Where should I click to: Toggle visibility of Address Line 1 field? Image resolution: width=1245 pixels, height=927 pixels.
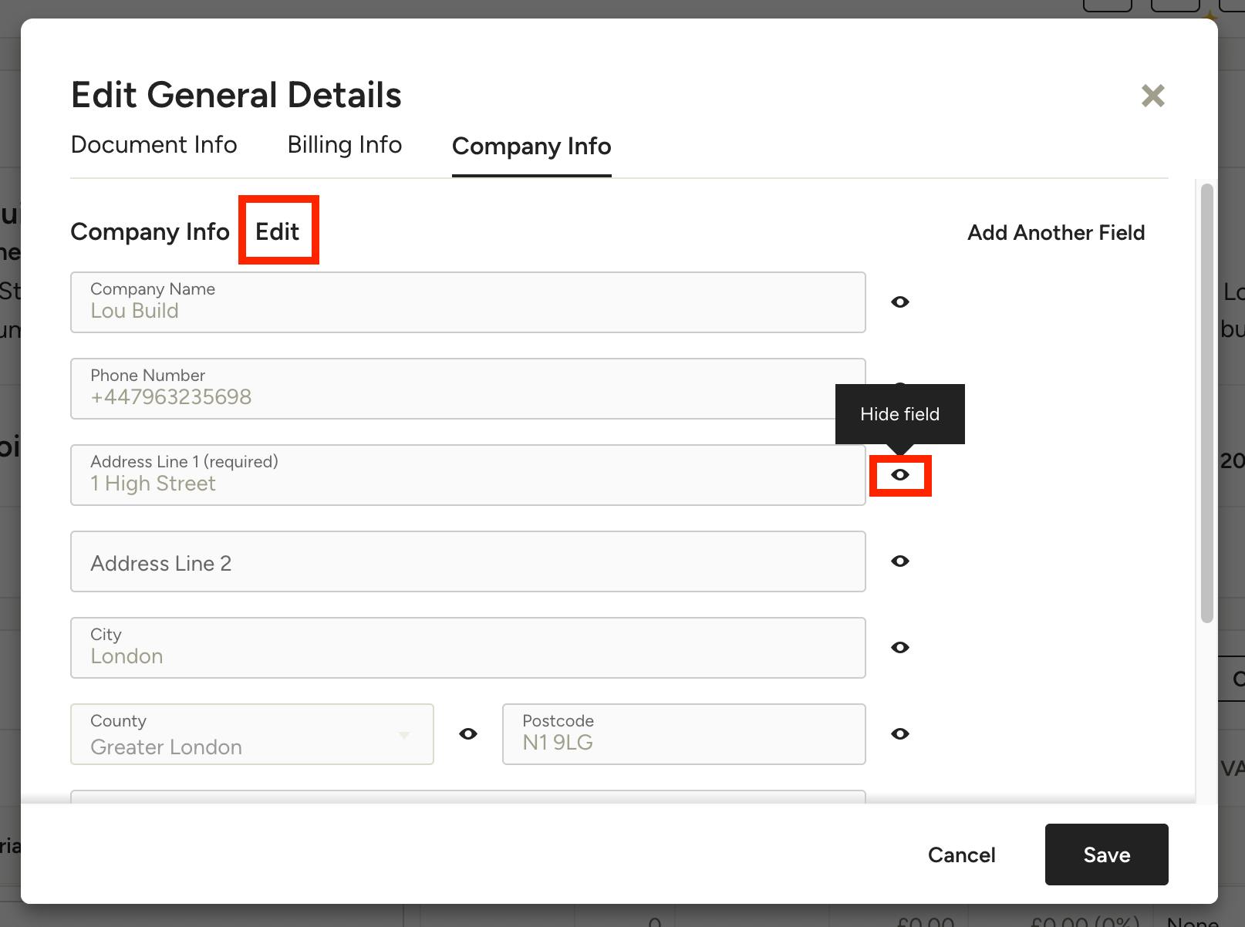click(x=900, y=475)
